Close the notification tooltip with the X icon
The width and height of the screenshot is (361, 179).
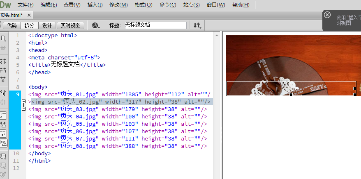[x=327, y=15]
